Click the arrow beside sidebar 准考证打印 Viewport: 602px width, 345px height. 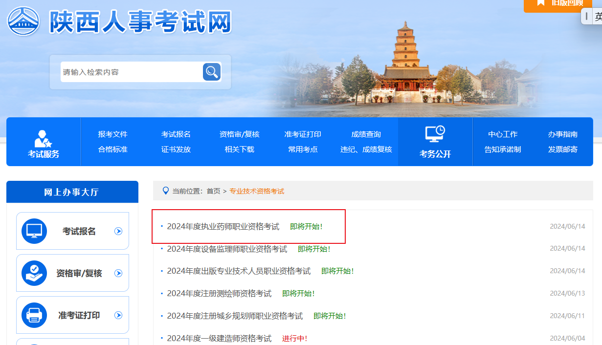click(x=118, y=315)
